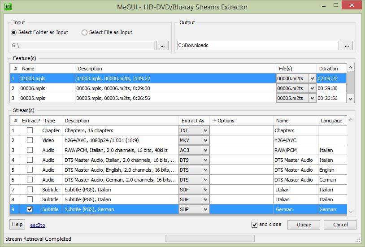Click the Cancel button
Viewport: 365px width, 247px height.
point(340,225)
